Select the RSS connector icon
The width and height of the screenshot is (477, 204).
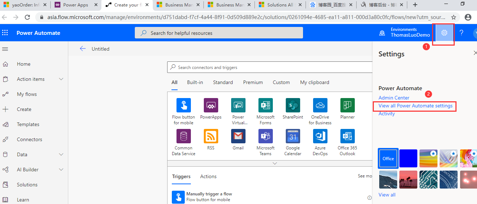(211, 136)
